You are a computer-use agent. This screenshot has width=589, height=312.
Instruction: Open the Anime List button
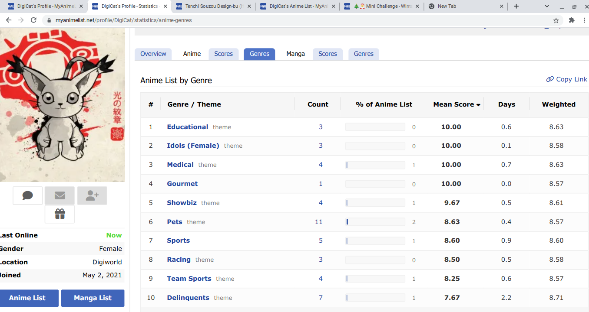pos(27,298)
